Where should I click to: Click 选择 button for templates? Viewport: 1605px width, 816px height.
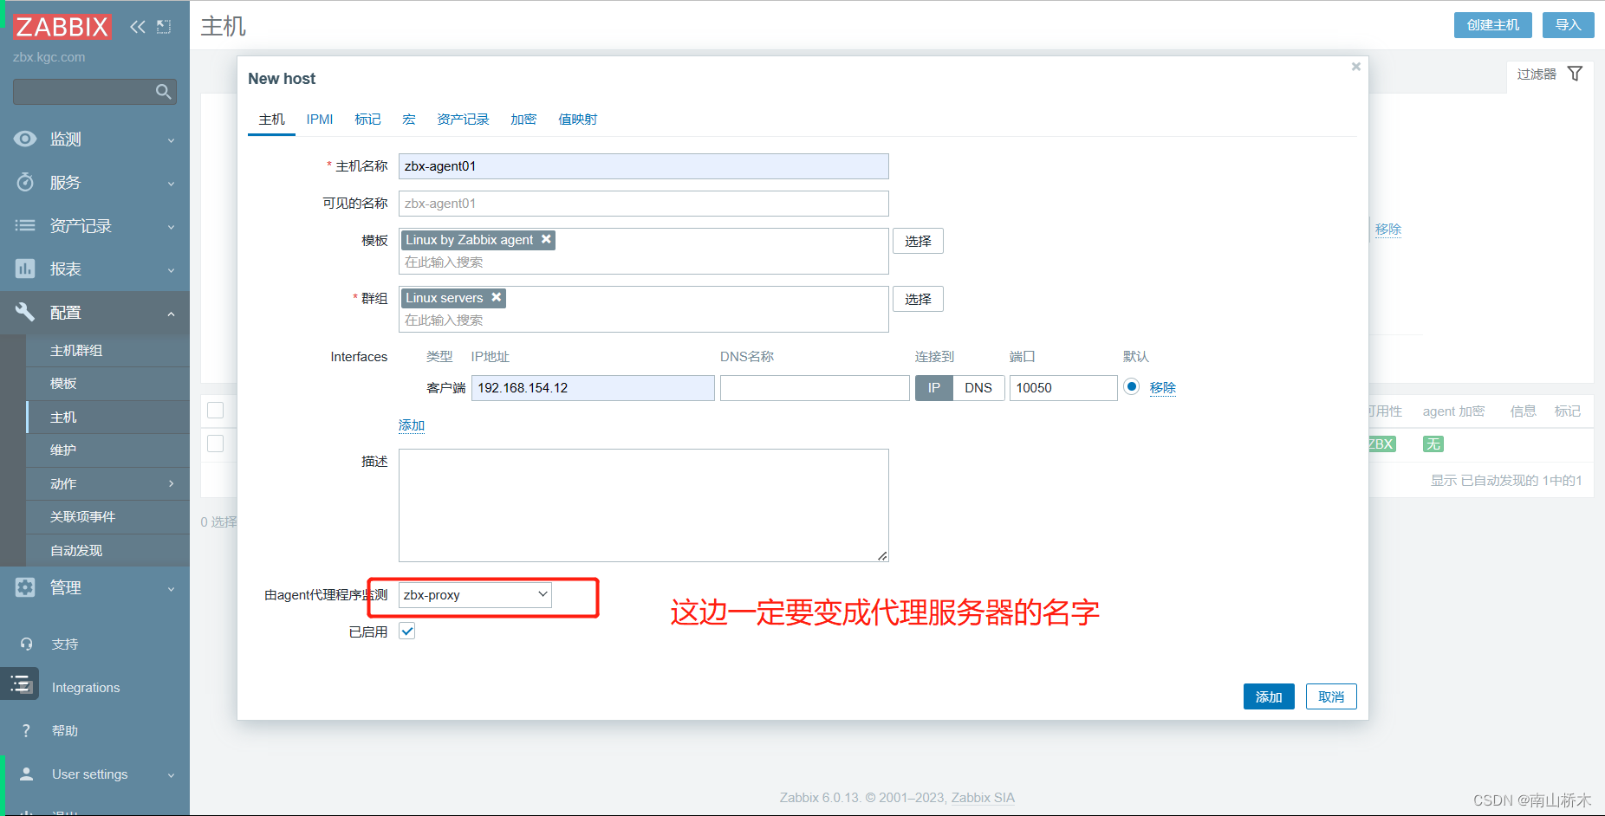coord(918,241)
